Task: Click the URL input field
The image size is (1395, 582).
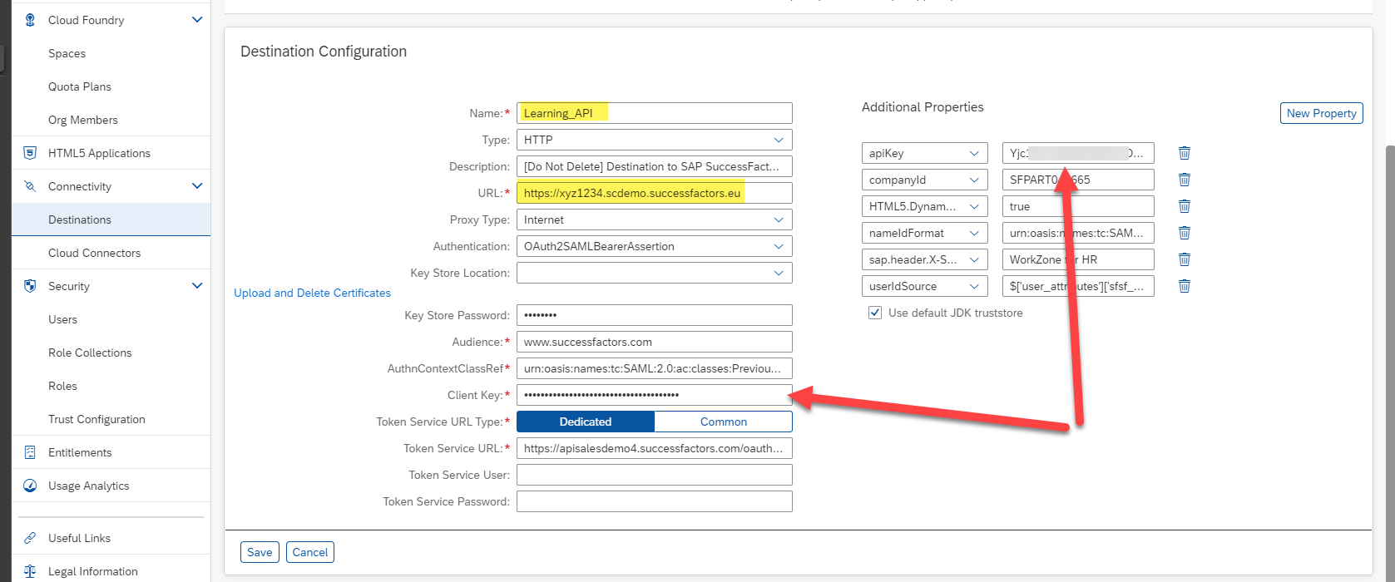Action: (655, 193)
